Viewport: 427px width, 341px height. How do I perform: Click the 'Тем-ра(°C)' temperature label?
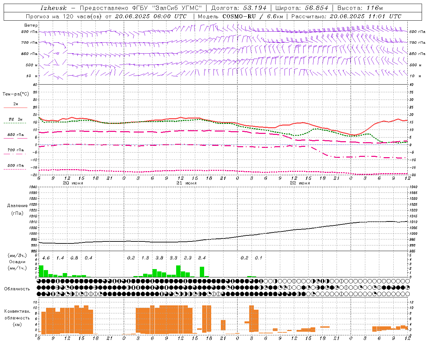(16, 94)
